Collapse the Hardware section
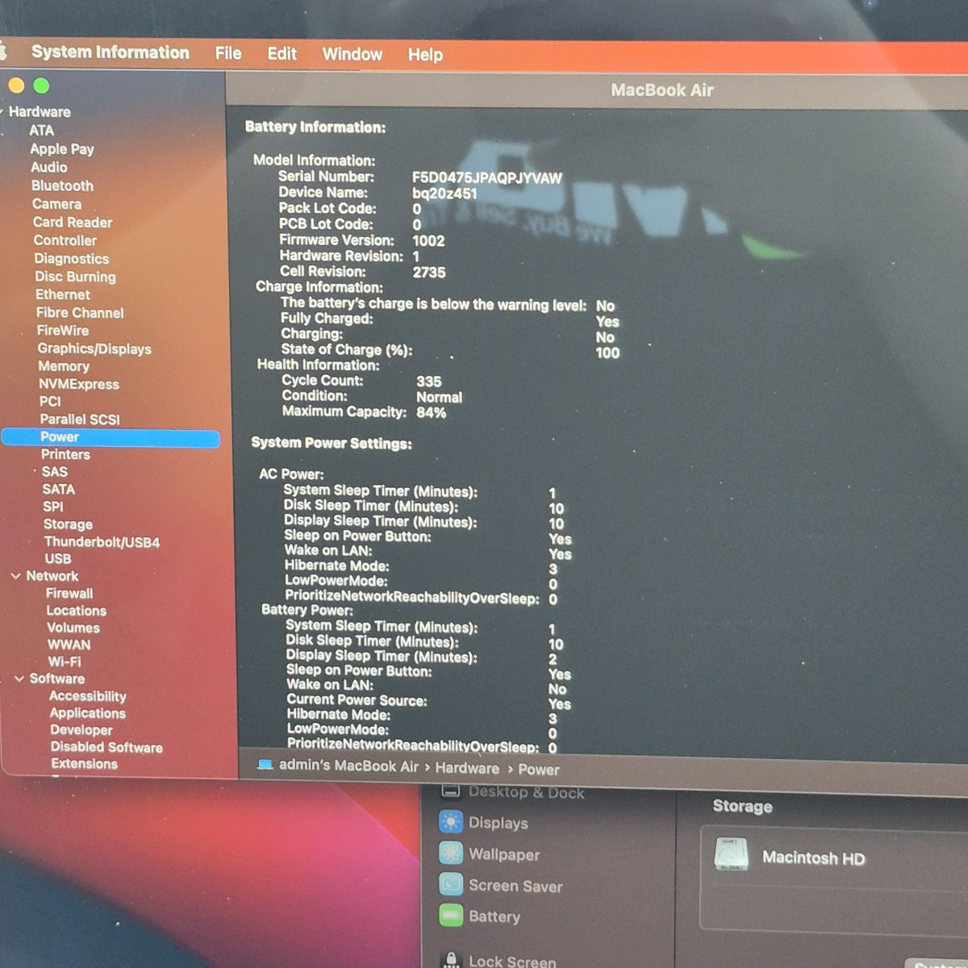 pos(2,111)
